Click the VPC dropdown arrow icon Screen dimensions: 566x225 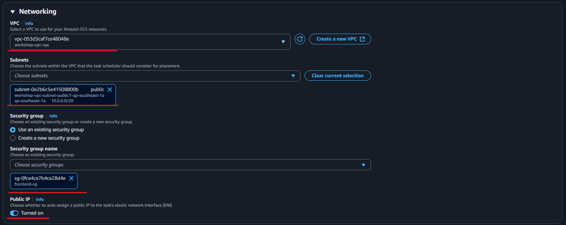pos(283,41)
